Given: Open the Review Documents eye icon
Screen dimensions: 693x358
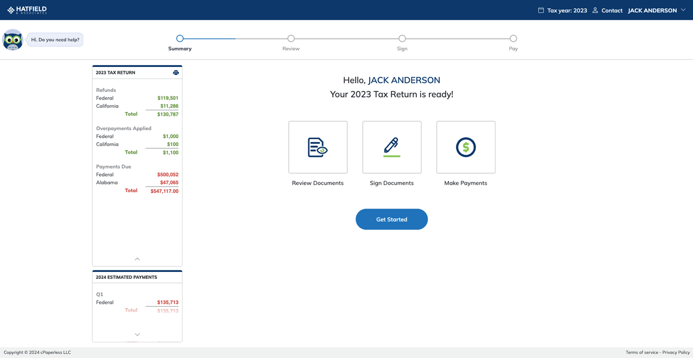Looking at the screenshot, I should tap(318, 147).
